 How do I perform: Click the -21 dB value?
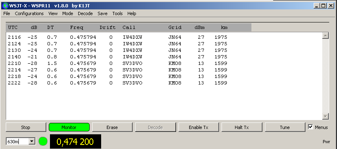(x=32, y=57)
